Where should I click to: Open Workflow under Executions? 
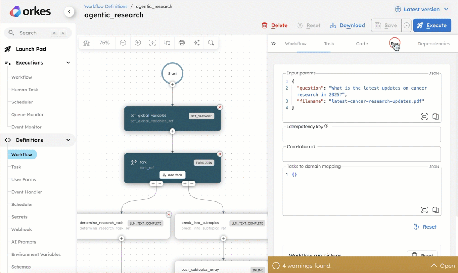tap(22, 77)
